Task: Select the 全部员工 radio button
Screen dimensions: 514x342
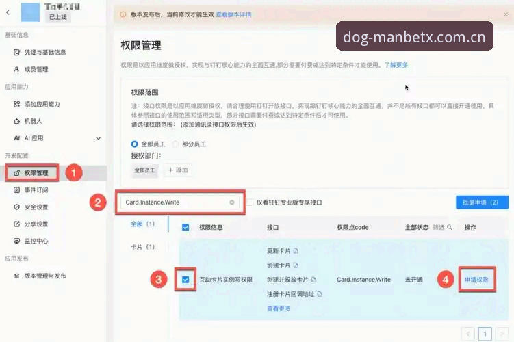Action: pos(134,144)
